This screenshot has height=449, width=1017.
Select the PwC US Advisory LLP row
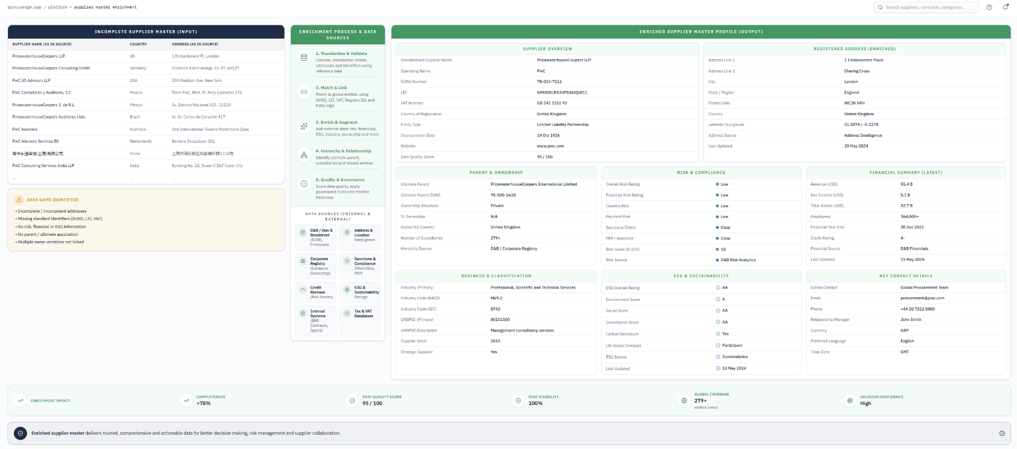[x=146, y=80]
